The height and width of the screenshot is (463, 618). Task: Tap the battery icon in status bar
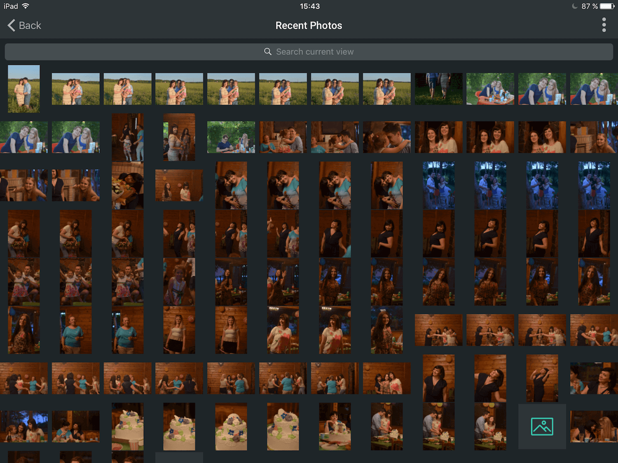point(607,6)
